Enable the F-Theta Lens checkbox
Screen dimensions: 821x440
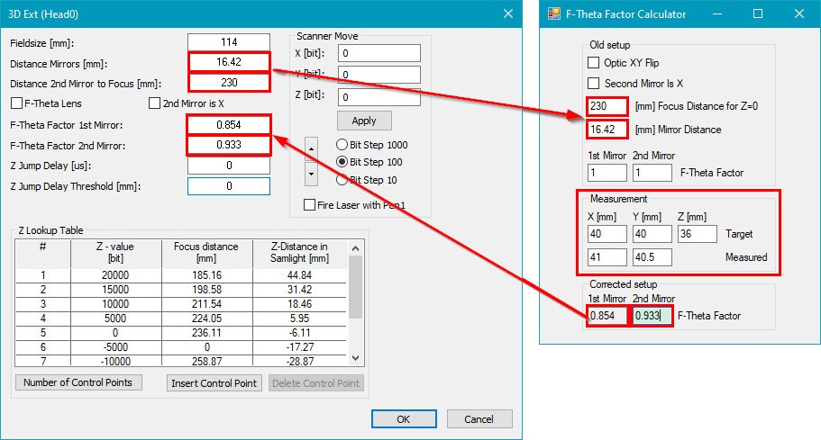tap(16, 103)
